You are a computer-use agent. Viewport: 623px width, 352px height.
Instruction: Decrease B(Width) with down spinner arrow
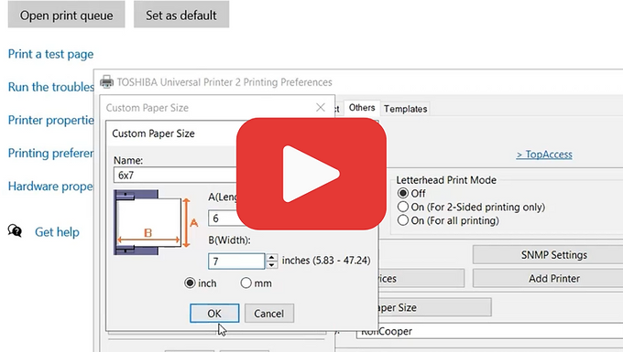coord(271,265)
